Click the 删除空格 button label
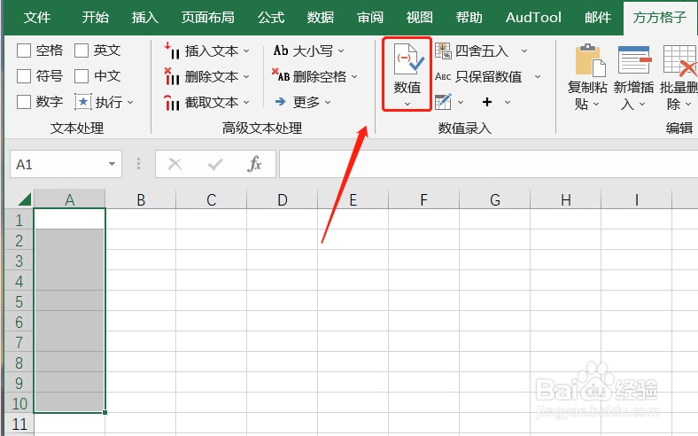Viewport: 698px width, 436px height. pos(320,76)
